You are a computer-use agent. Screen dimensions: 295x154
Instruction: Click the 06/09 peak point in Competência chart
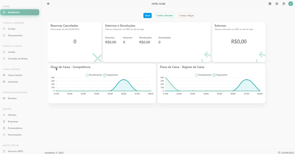coord(124,80)
